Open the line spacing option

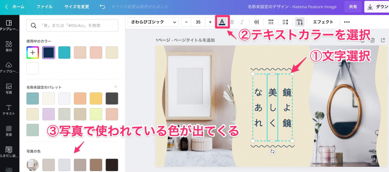(x=286, y=22)
